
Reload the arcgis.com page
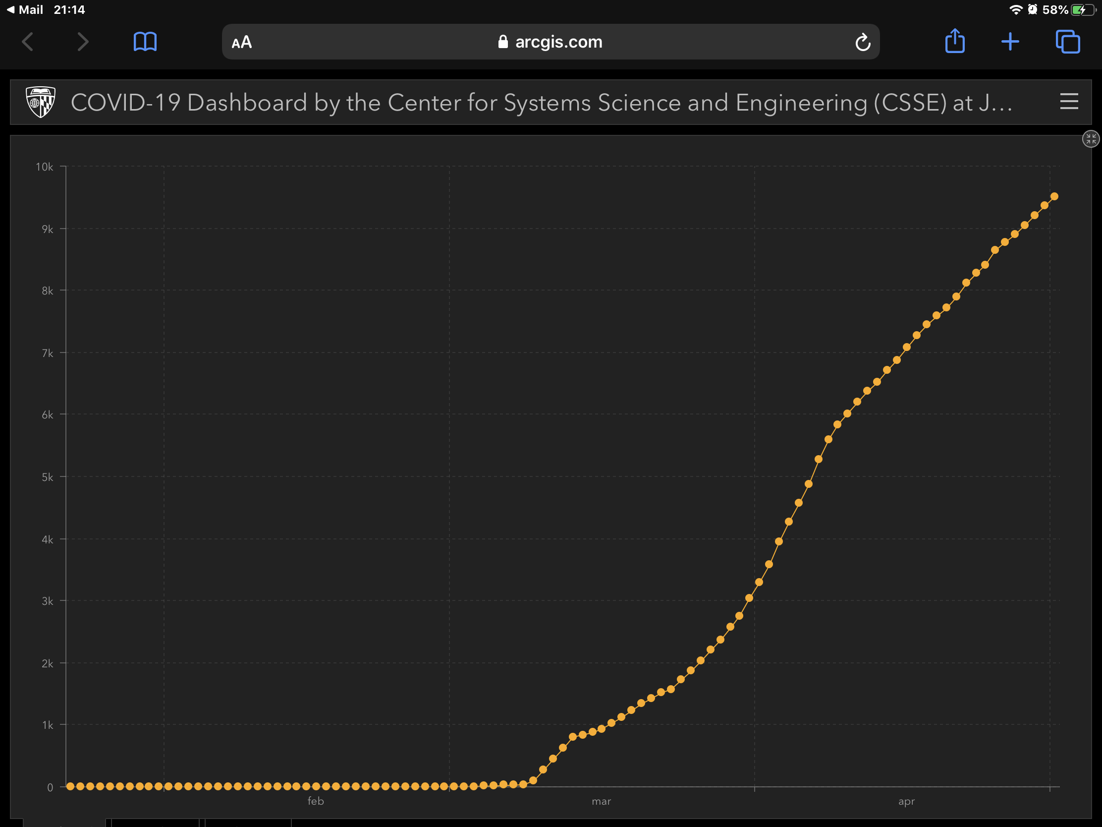863,42
